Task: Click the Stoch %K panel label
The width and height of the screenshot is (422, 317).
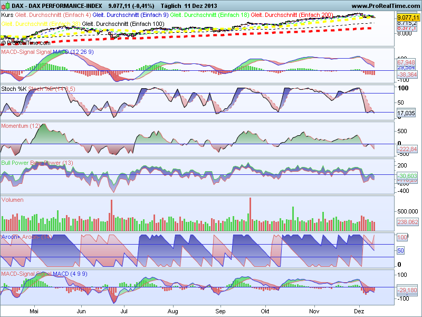Action: (x=14, y=89)
